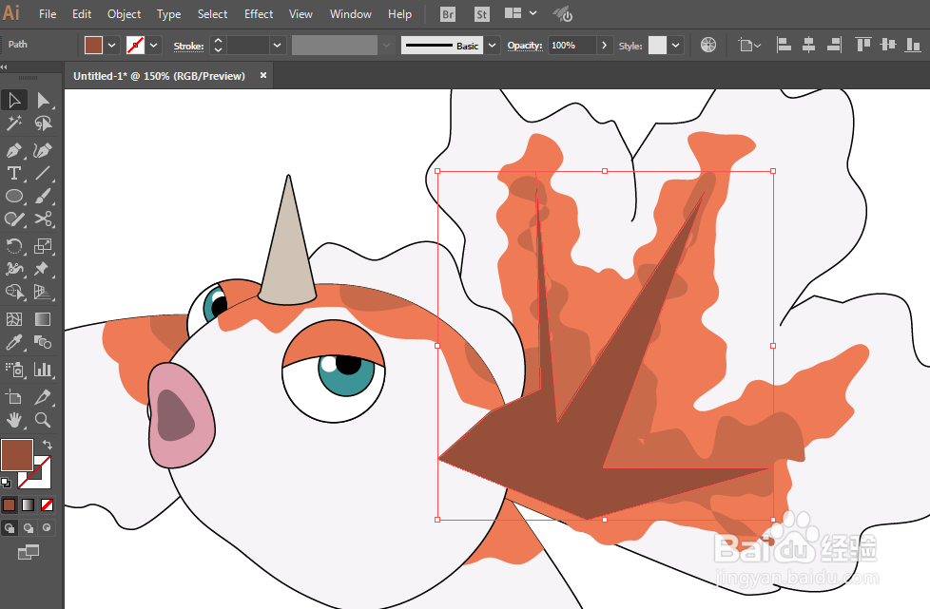Select the Direct Selection tool
930x609 pixels.
click(43, 100)
